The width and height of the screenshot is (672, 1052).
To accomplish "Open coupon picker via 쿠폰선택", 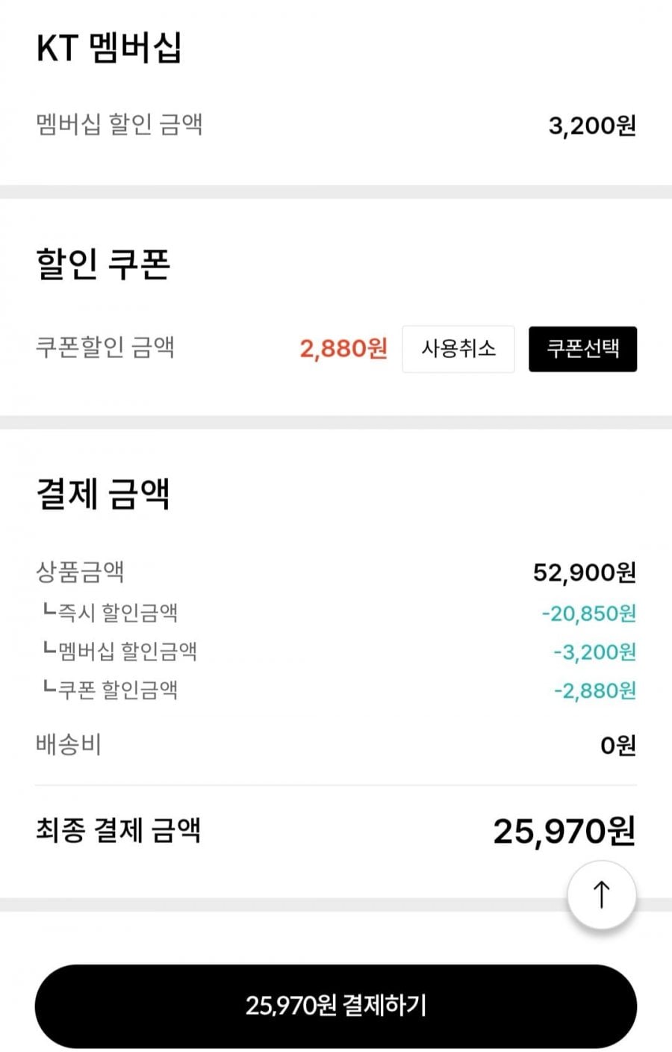I will pos(582,349).
